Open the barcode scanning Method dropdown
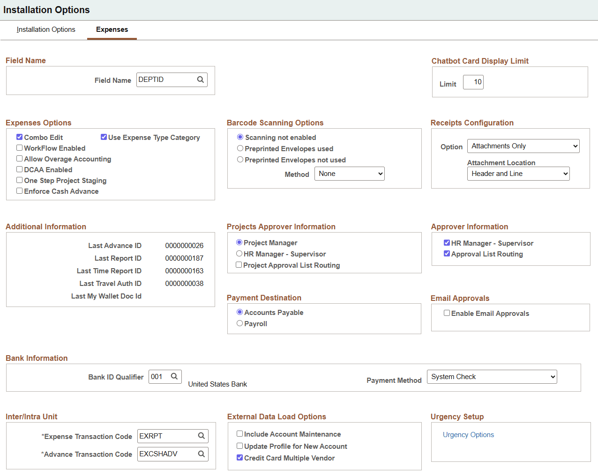 point(350,174)
